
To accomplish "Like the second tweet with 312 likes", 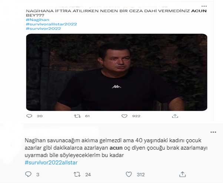I will 129,174.
